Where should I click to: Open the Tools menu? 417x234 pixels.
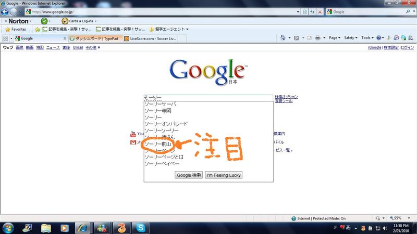367,38
